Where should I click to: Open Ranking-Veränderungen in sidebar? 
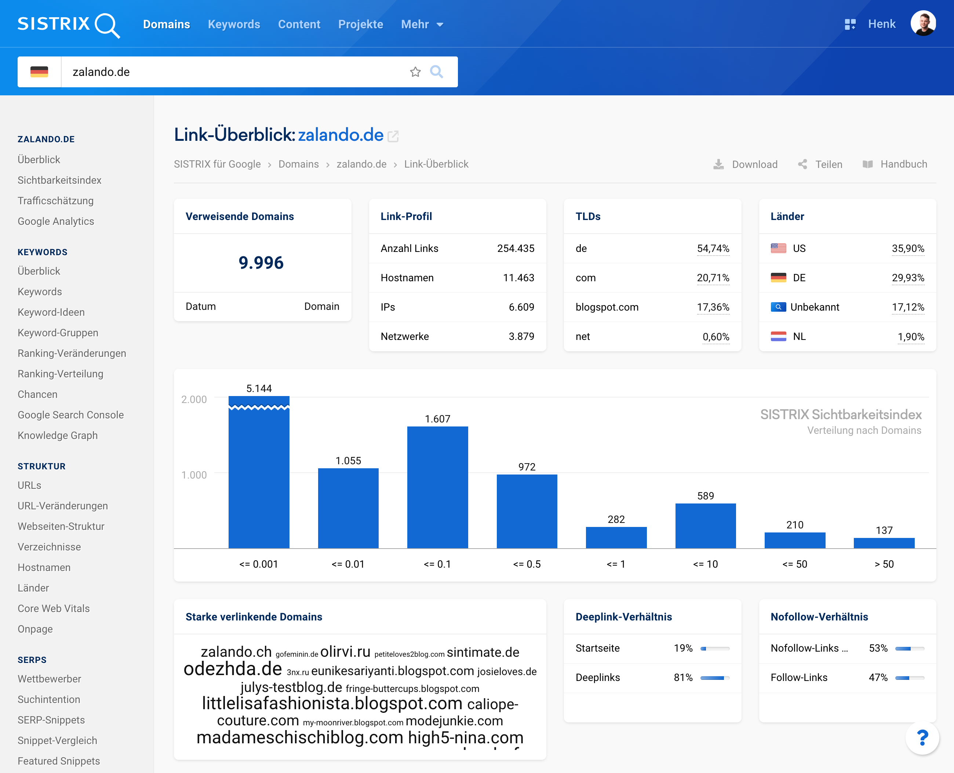[x=72, y=353]
